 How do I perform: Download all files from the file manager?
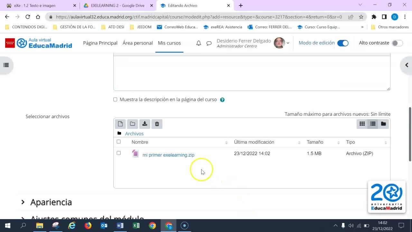pyautogui.click(x=145, y=124)
